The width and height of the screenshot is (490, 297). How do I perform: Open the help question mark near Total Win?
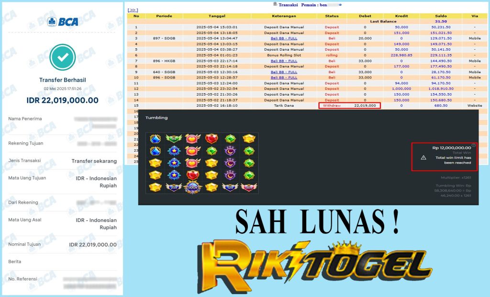[x=474, y=145]
